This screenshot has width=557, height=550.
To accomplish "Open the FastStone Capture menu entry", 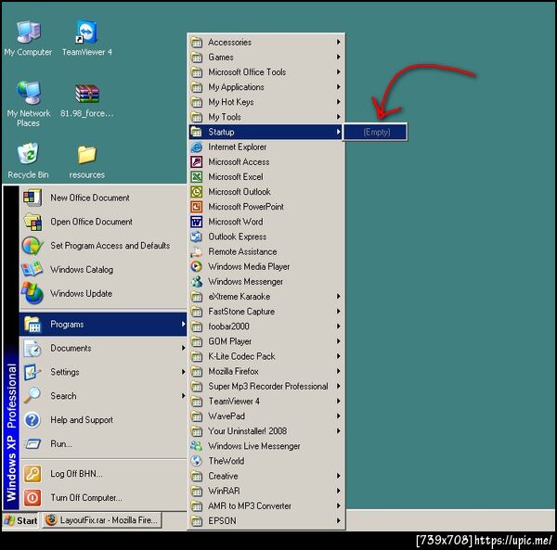I will point(266,312).
